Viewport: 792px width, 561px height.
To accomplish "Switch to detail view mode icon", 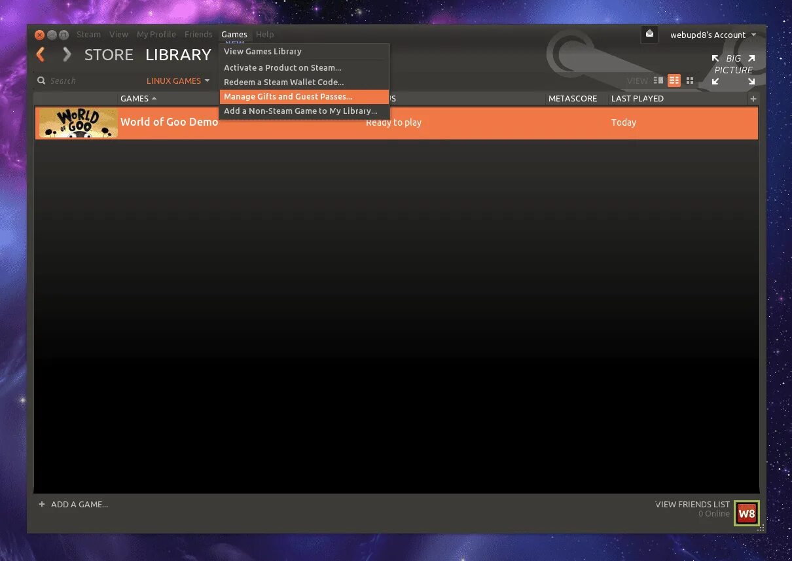I will click(658, 81).
